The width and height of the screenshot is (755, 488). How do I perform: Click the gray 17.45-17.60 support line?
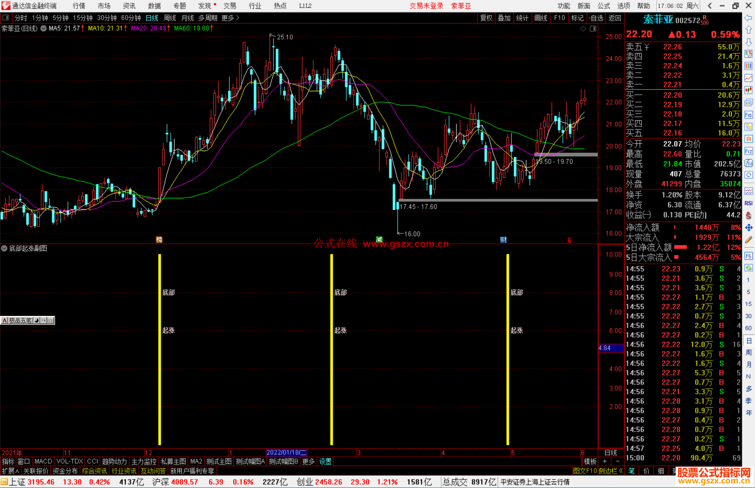tap(498, 200)
